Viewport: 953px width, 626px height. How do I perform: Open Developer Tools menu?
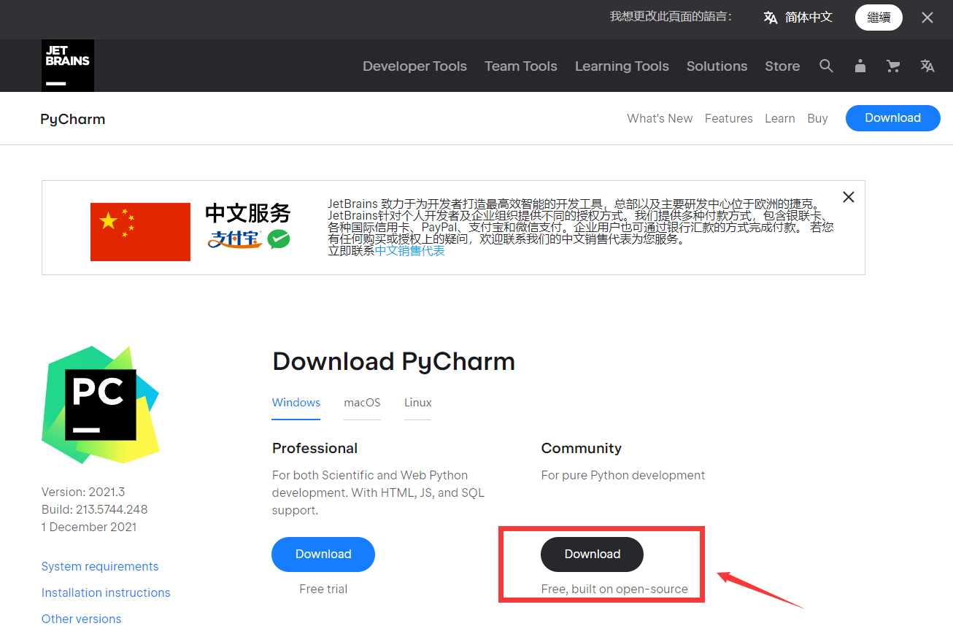pos(414,66)
